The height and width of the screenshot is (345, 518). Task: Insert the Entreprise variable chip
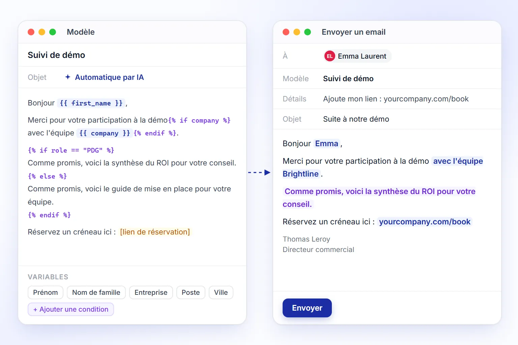point(151,292)
